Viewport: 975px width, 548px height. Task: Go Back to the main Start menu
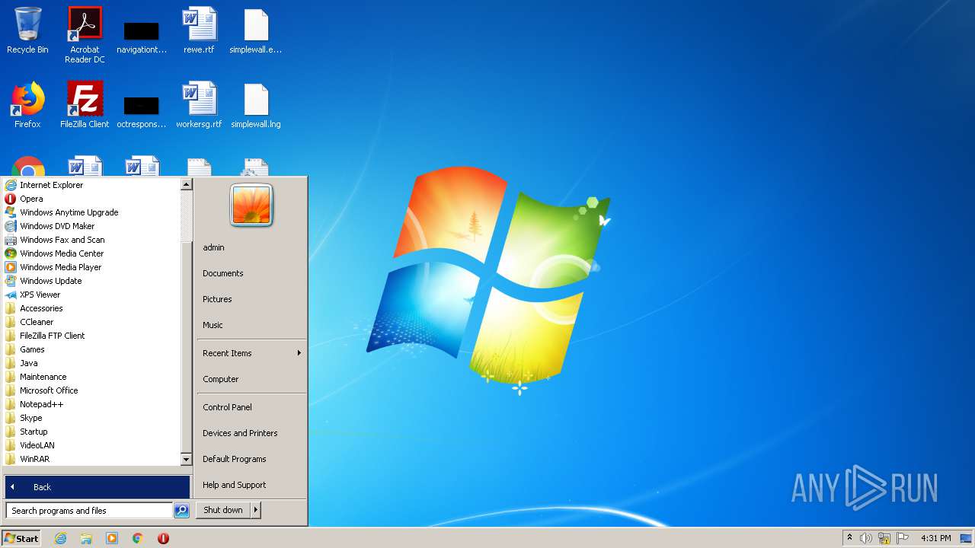point(97,487)
